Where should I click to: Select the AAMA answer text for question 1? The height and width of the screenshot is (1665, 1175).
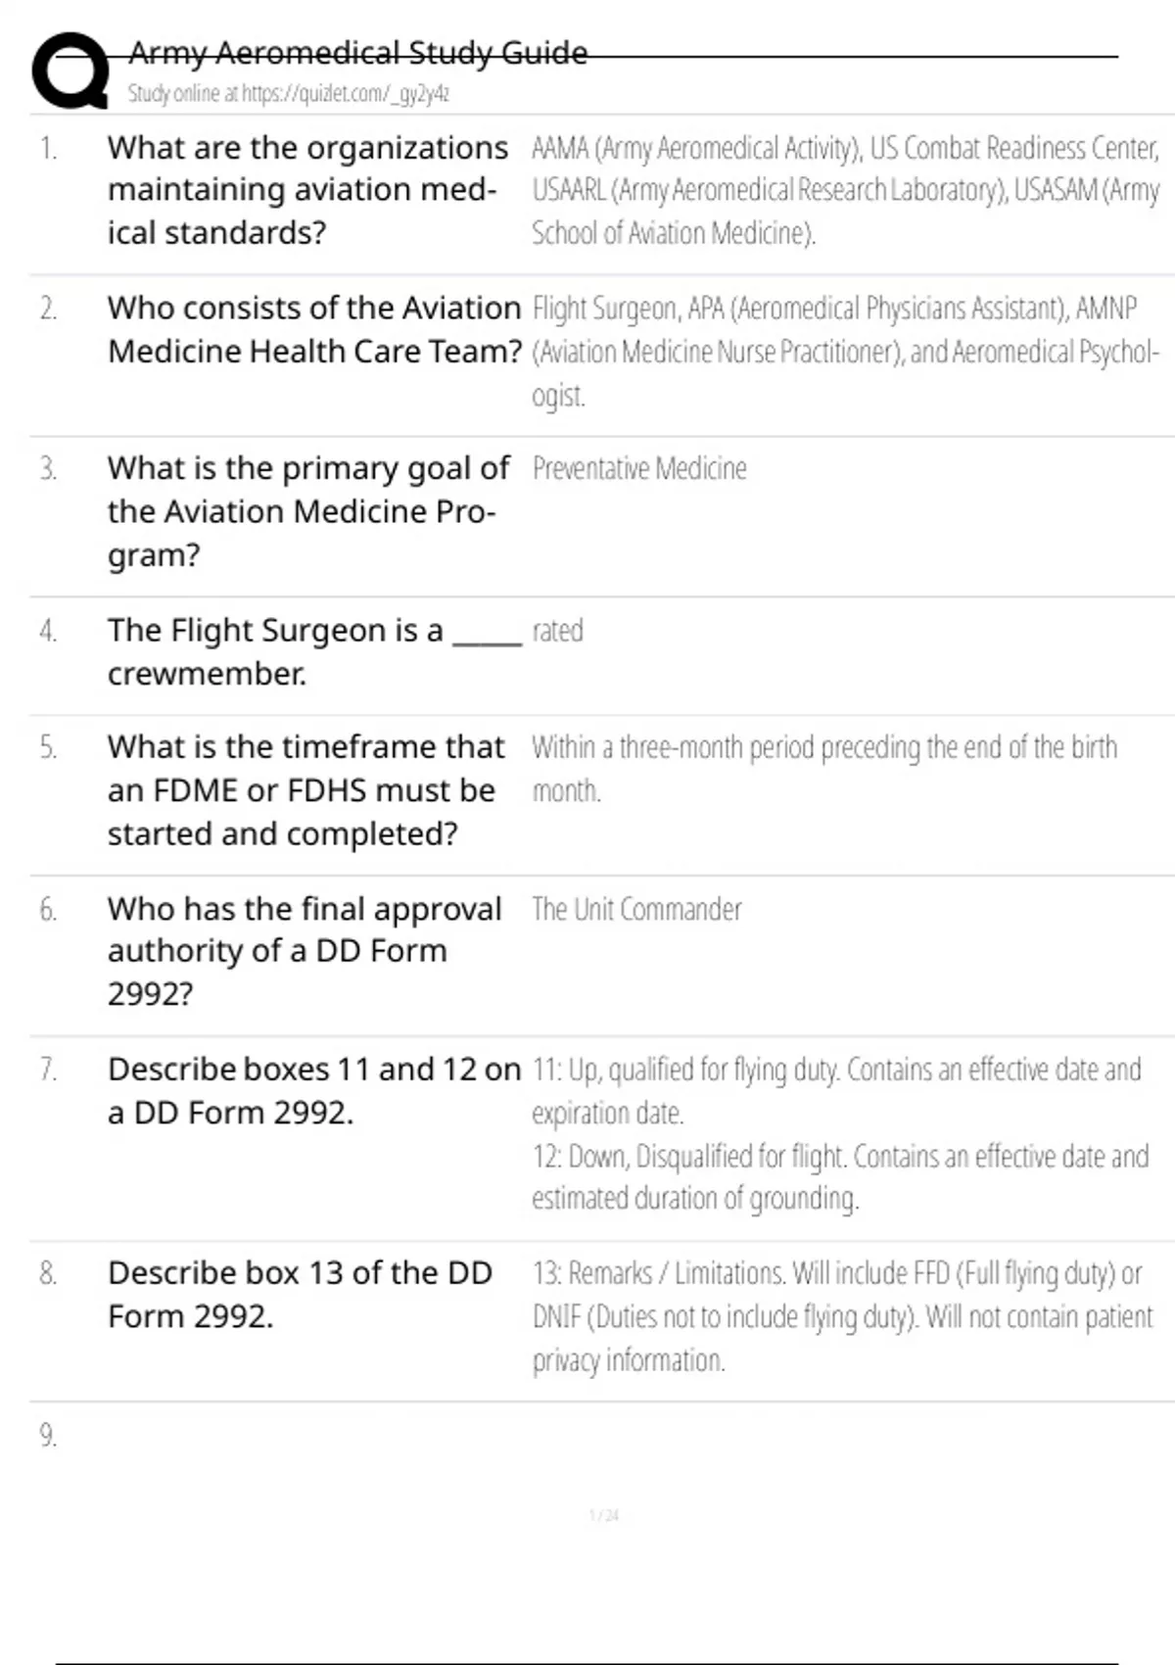(x=845, y=190)
